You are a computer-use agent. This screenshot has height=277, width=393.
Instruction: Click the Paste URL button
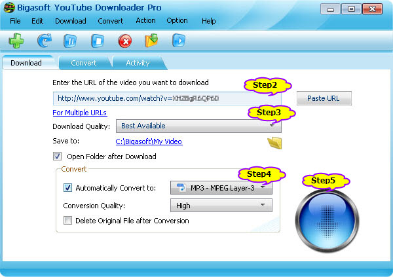[324, 98]
